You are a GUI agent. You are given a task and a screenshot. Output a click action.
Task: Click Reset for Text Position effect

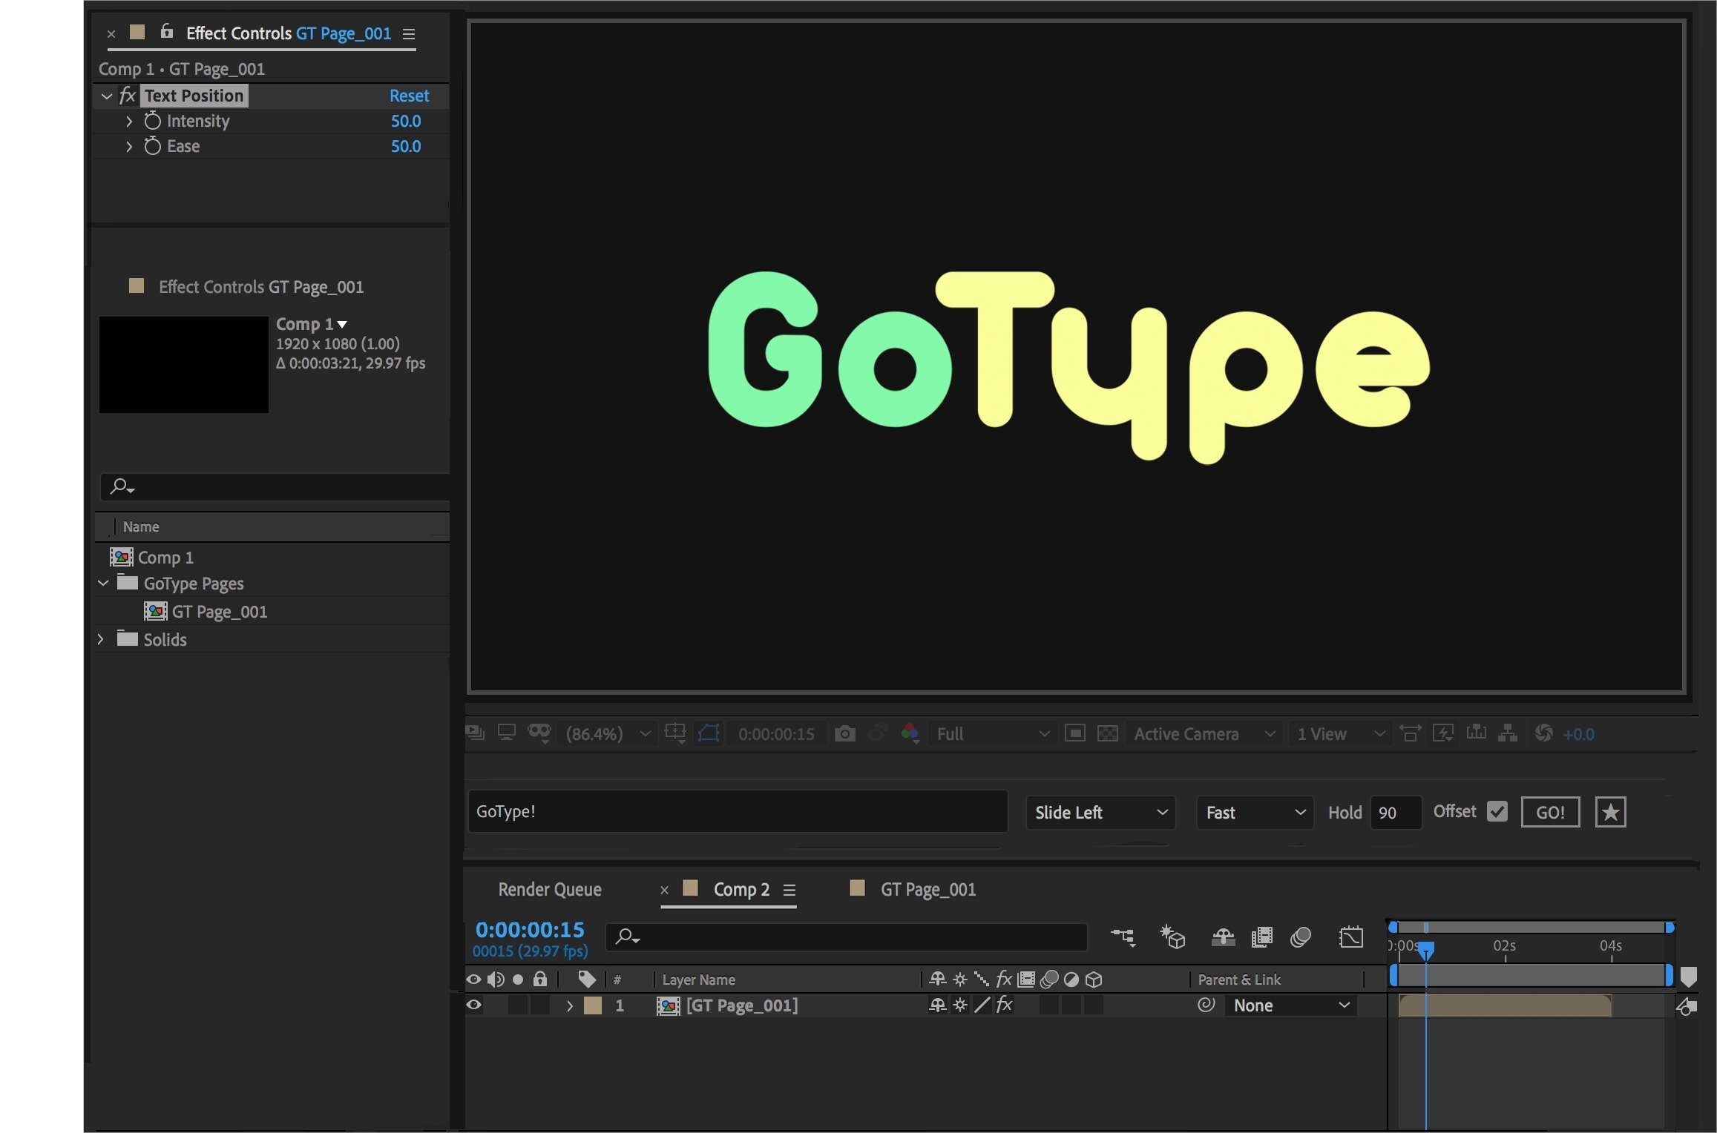(409, 96)
